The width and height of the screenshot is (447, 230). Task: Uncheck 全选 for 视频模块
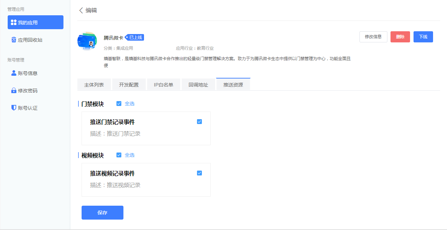point(119,155)
